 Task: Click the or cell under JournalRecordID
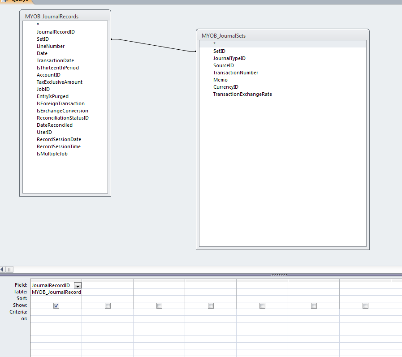click(56, 319)
